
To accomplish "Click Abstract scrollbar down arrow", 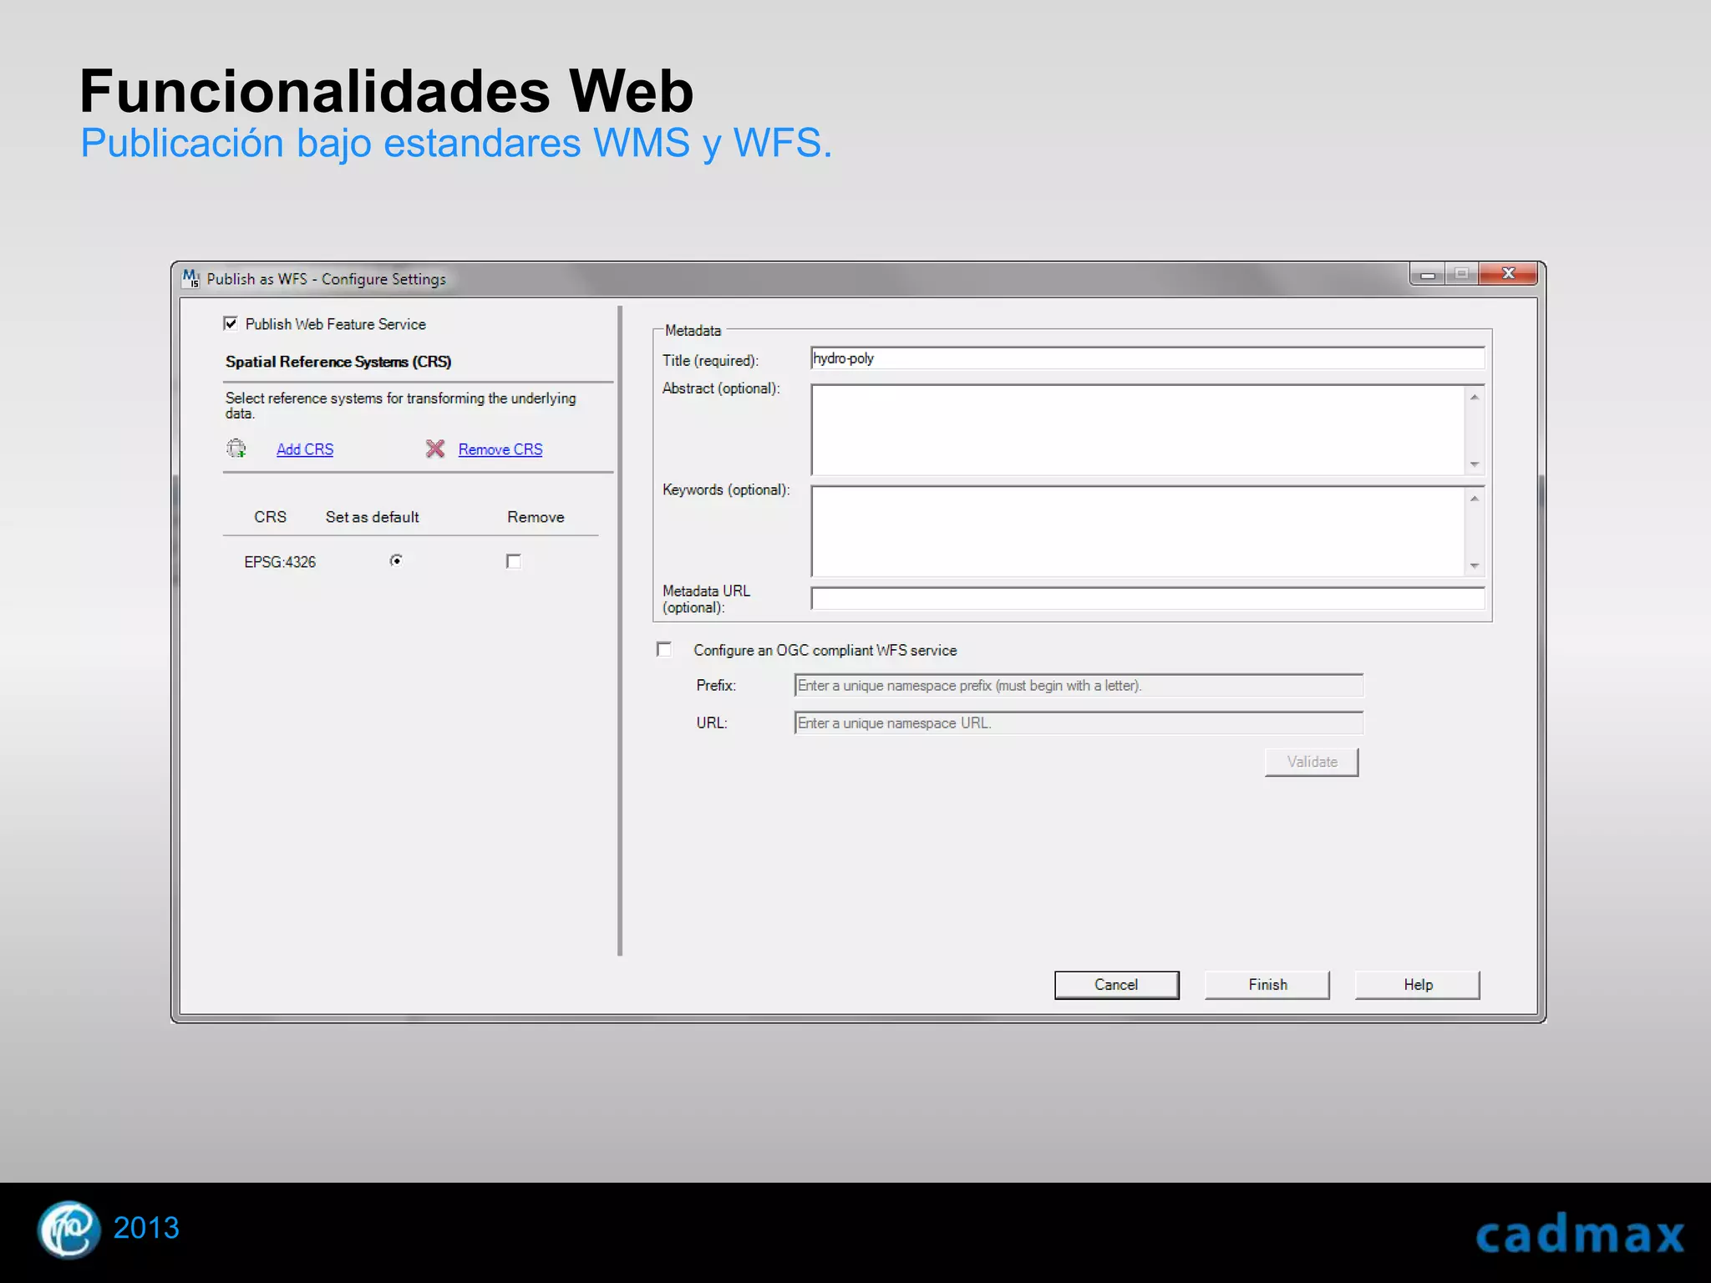I will [x=1475, y=464].
